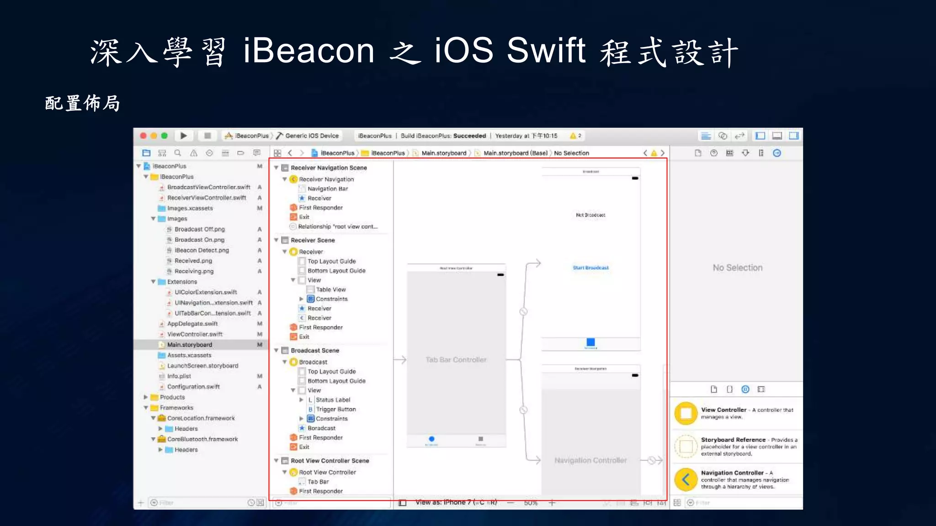936x526 pixels.
Task: Collapse the Images folder group
Action: point(154,219)
